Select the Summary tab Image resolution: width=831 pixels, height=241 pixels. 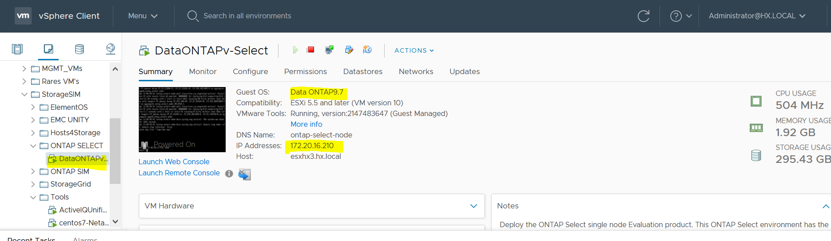tap(155, 72)
